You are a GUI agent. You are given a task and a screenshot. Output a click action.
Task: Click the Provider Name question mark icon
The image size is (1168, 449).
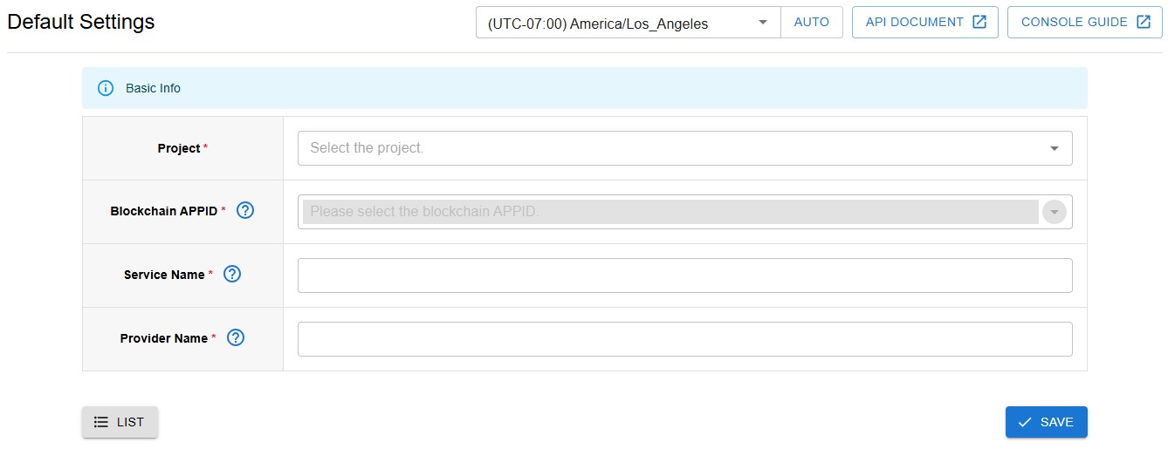[x=235, y=337]
